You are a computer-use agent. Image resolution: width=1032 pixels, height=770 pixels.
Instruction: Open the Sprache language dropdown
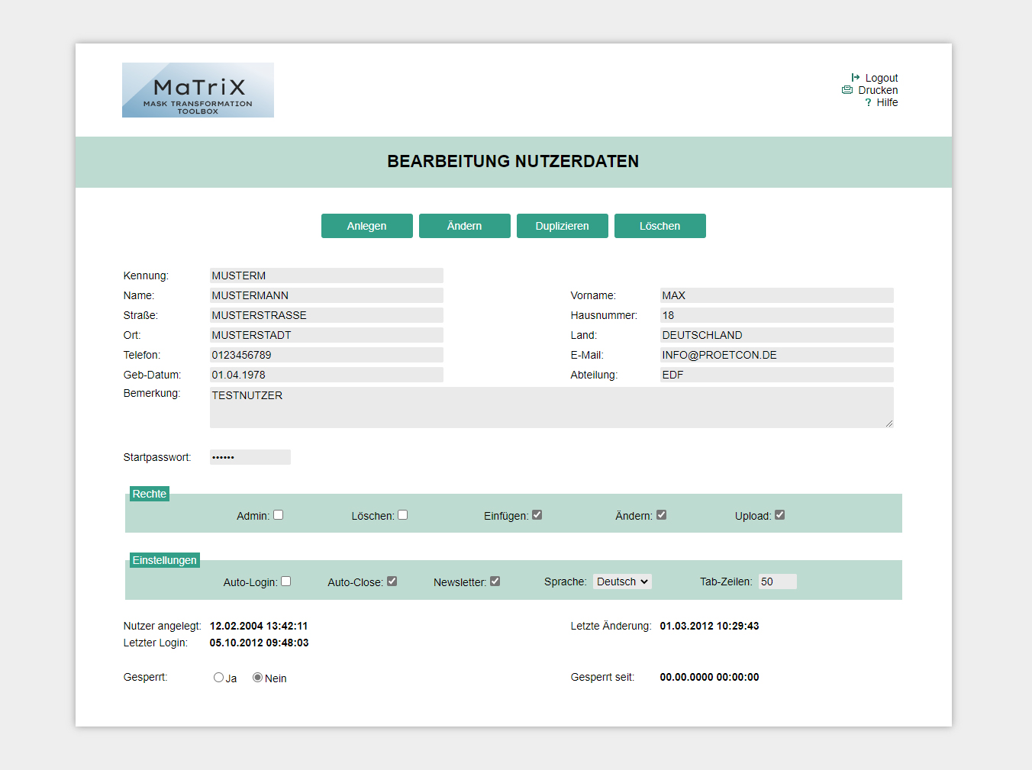point(622,582)
